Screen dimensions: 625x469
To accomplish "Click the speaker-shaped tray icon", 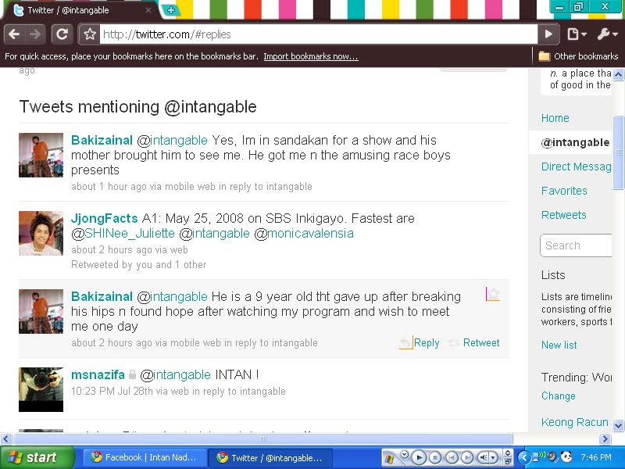I will (552, 456).
